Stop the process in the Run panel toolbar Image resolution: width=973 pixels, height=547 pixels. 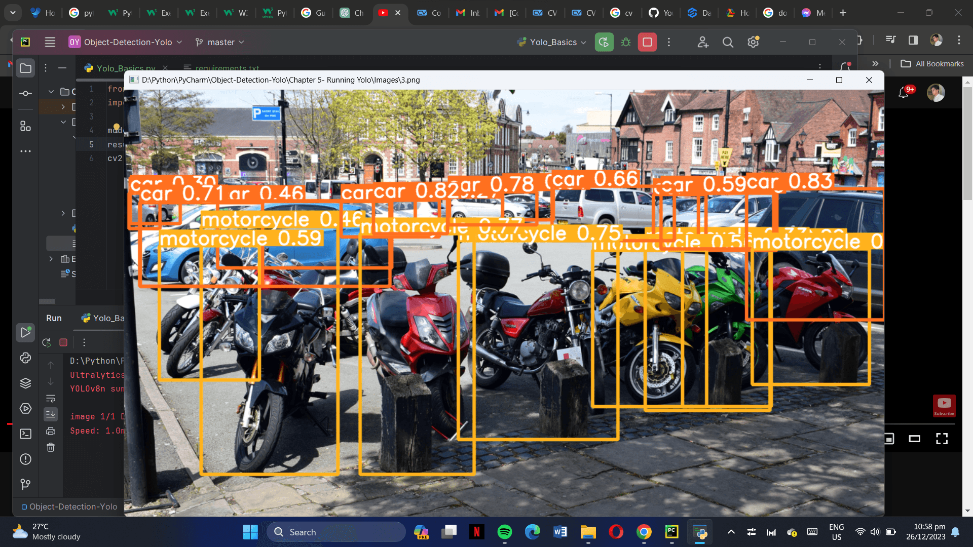coord(63,342)
